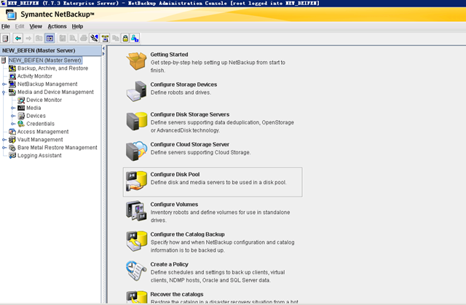Click the Configure Disk Storage Servers icon
Screen dimensions: 466x305
[x=136, y=121]
